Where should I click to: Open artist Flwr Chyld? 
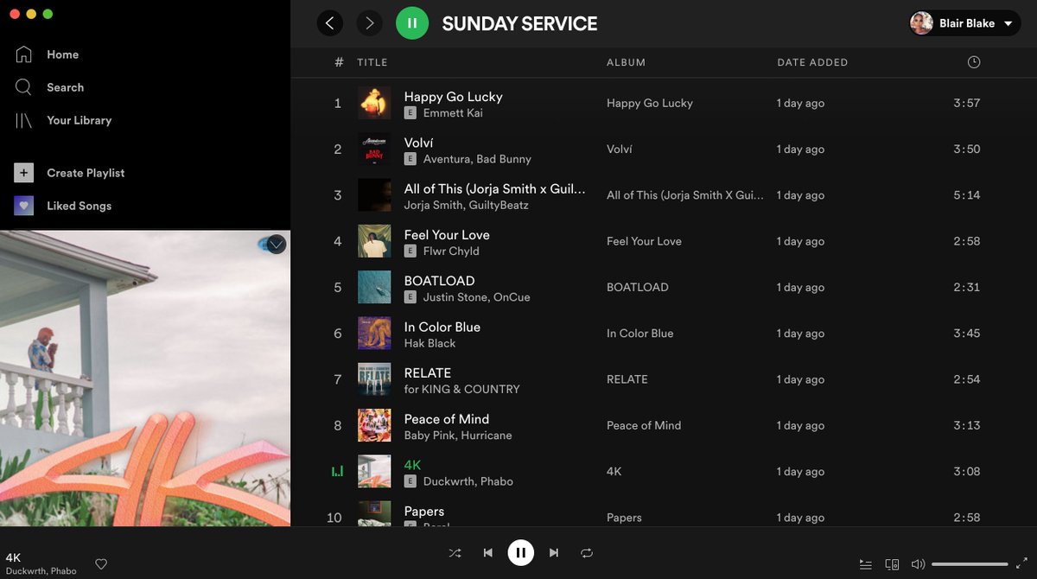point(451,251)
